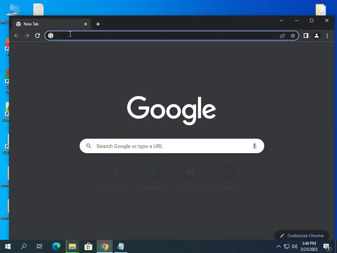Click the network icon in the system tray
Image resolution: width=337 pixels, height=253 pixels.
287,246
